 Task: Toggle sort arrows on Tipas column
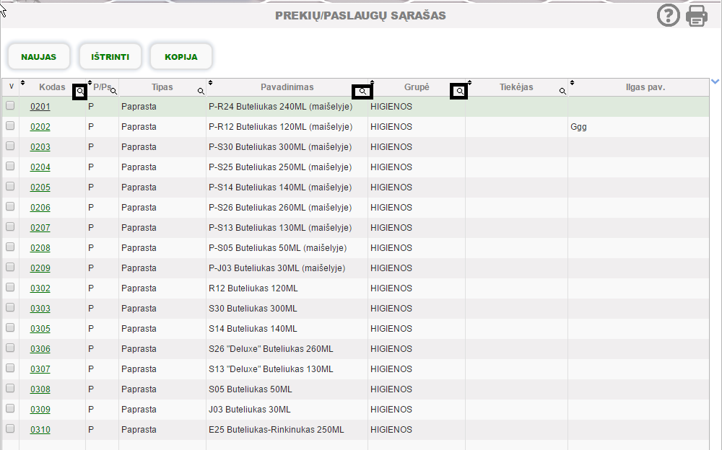(123, 83)
